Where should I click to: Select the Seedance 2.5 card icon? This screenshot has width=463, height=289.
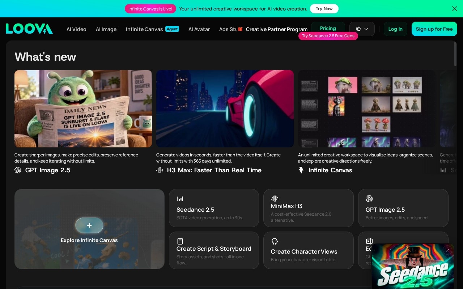[x=180, y=199]
